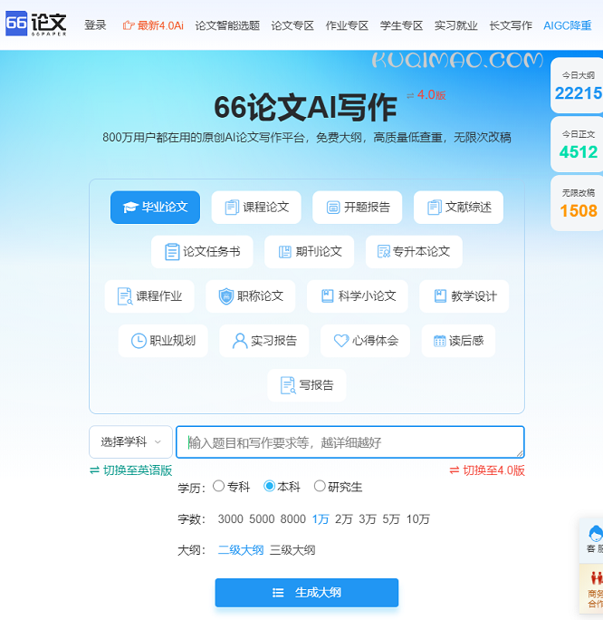Click the 66论文 site logo

click(x=35, y=24)
